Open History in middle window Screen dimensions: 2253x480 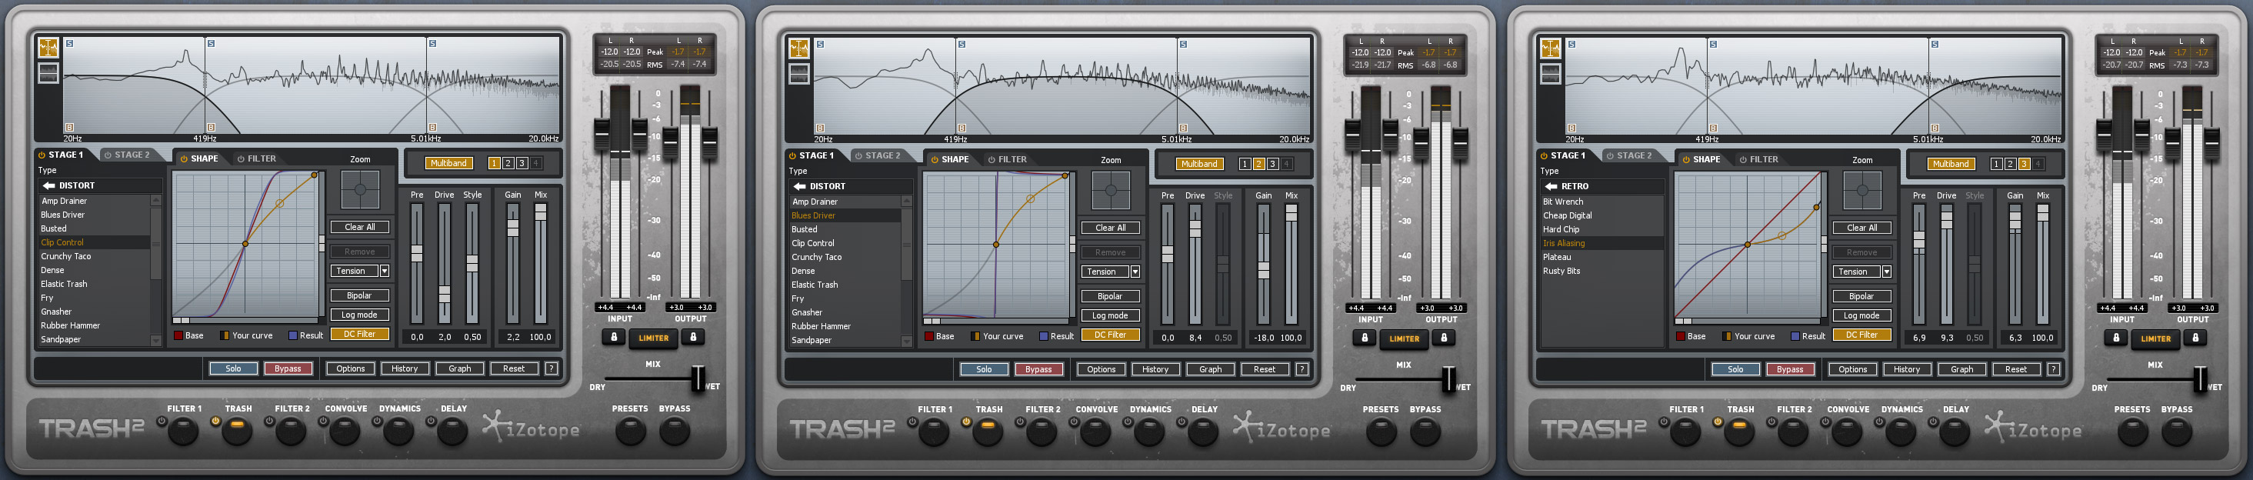(1155, 370)
